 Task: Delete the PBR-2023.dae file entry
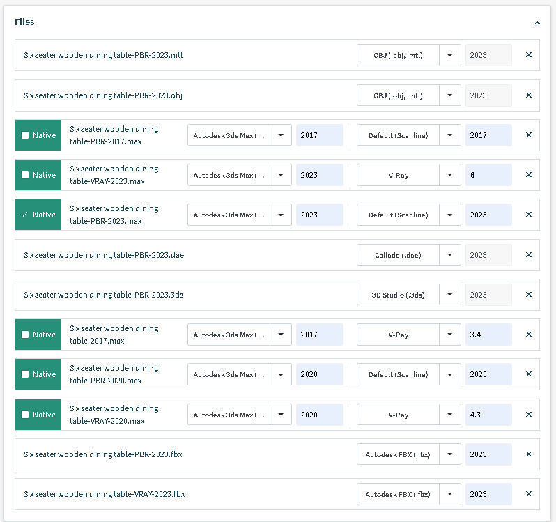coord(528,255)
